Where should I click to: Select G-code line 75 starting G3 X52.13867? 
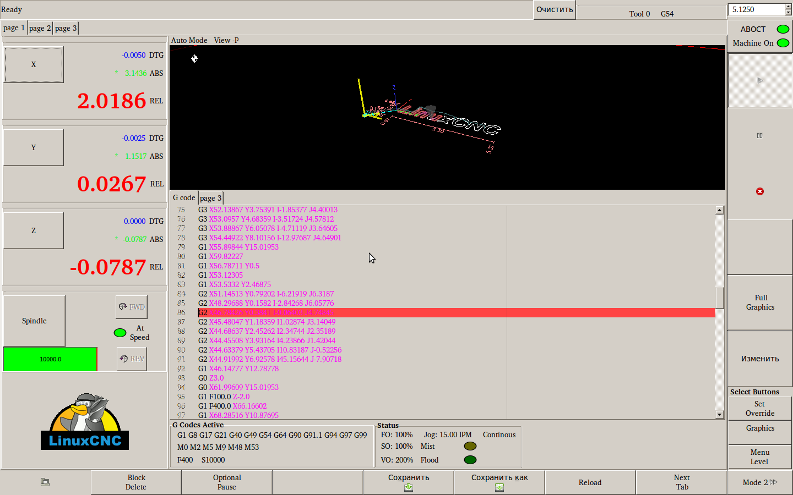[268, 210]
